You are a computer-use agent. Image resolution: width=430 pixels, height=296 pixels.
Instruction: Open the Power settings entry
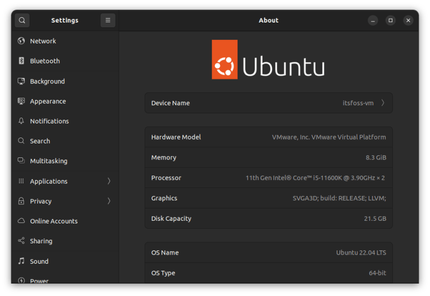click(x=39, y=280)
